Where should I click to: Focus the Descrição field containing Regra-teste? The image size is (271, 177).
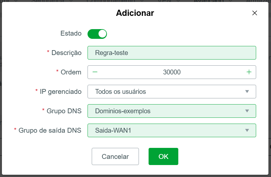tap(172, 53)
